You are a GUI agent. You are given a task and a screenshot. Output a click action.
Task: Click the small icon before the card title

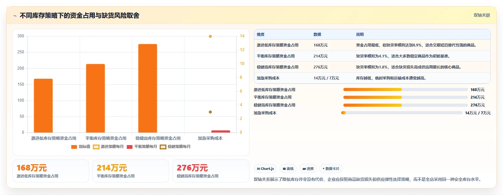click(15, 16)
